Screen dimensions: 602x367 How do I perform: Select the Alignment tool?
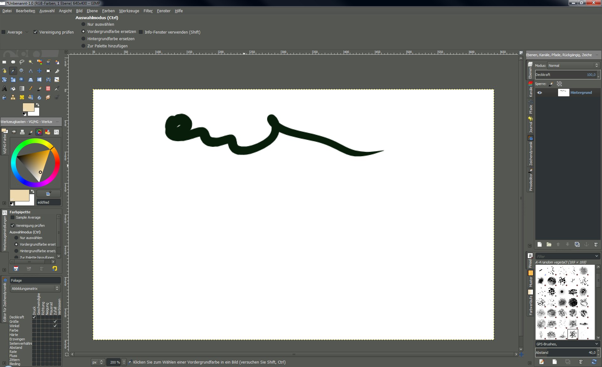[x=48, y=71]
